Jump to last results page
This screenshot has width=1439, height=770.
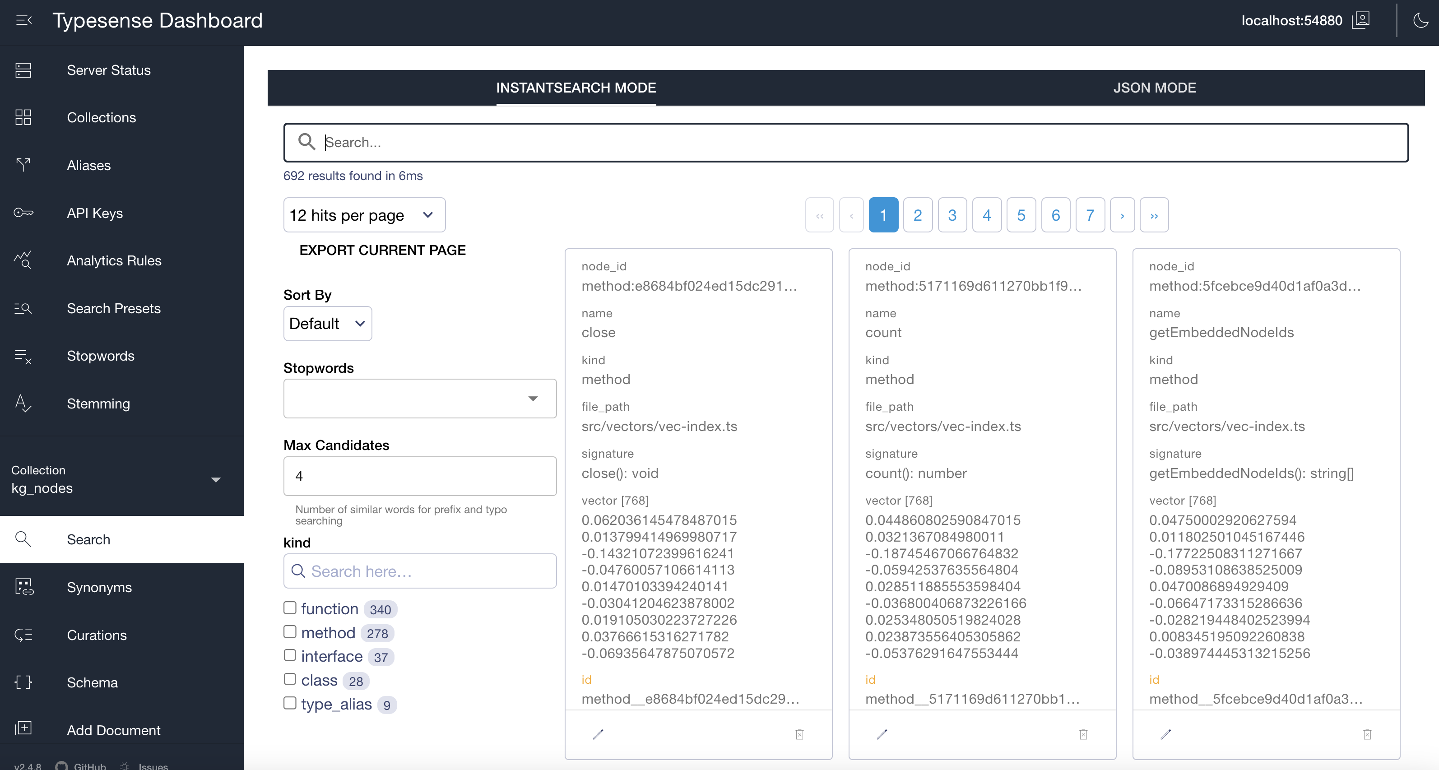click(1154, 214)
